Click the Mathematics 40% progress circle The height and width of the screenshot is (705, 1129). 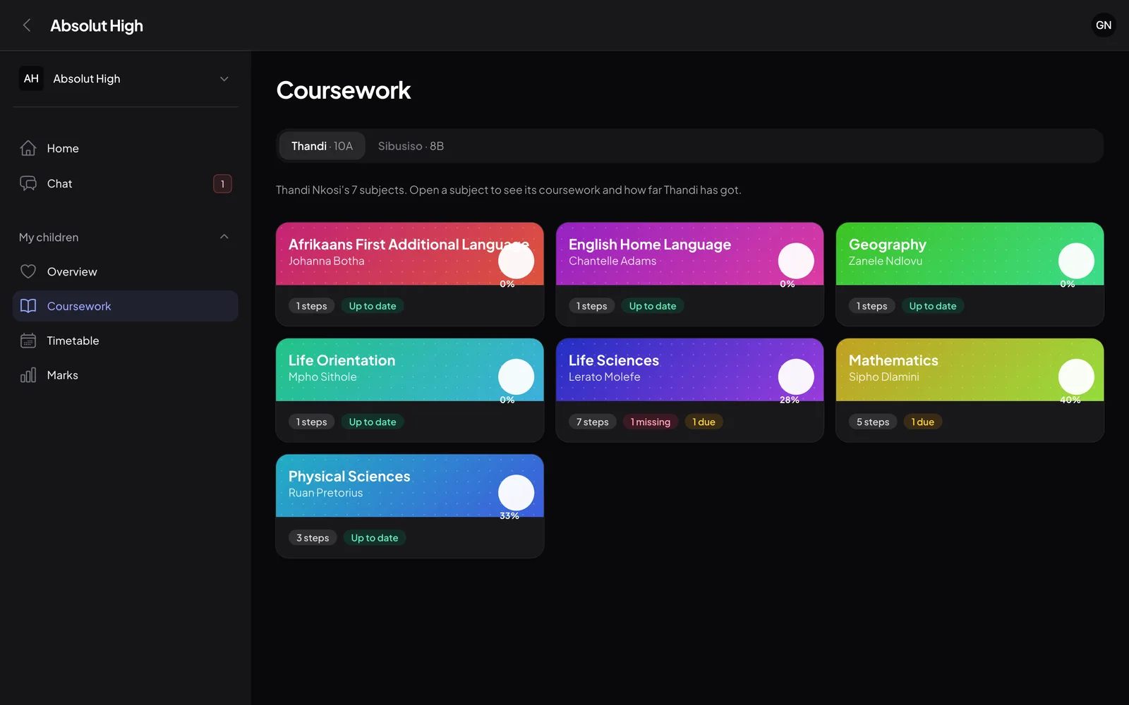click(x=1076, y=376)
